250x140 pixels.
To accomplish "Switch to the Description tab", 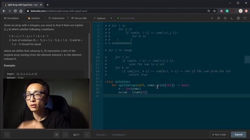I will click(x=11, y=18).
